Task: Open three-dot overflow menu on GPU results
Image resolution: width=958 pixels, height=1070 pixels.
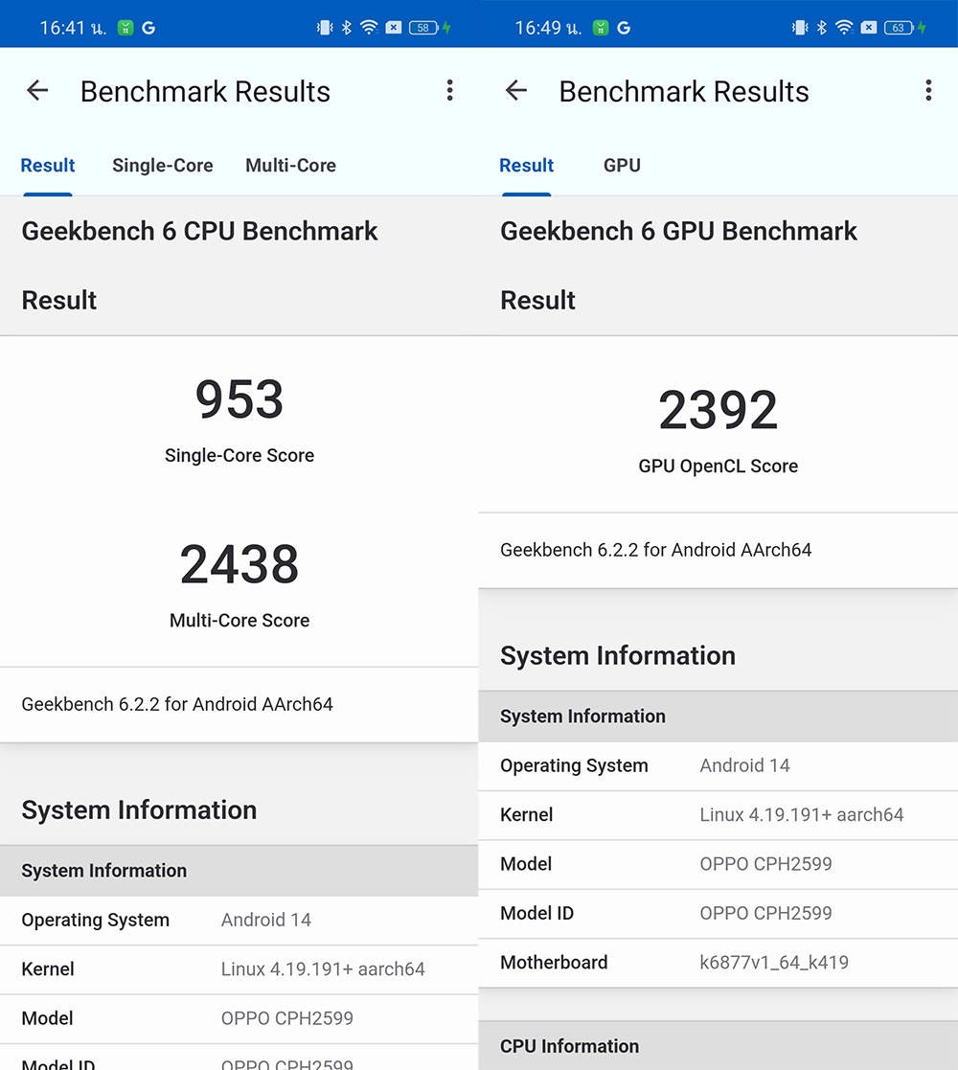Action: click(x=927, y=91)
